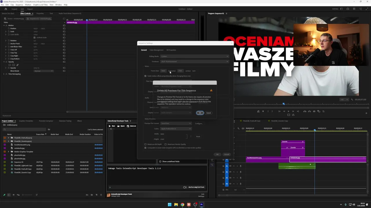Toggle lock on audio track A2
Viewport: 371px width, 208px height.
point(223,172)
